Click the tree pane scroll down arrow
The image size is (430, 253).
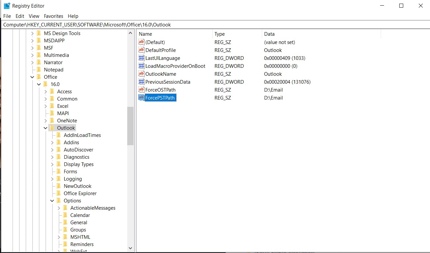coord(130,248)
